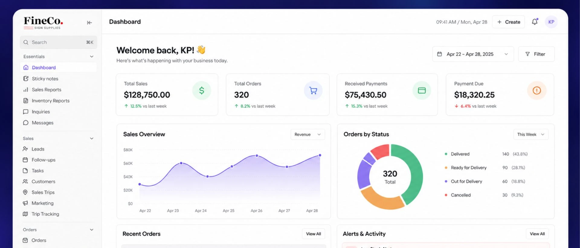Click the home icon beside Dashboard
This screenshot has height=248, width=580.
coord(26,67)
